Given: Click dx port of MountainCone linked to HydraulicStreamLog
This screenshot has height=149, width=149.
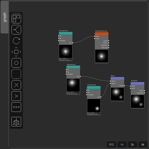Looking at the screenshot, I should 58,36.
